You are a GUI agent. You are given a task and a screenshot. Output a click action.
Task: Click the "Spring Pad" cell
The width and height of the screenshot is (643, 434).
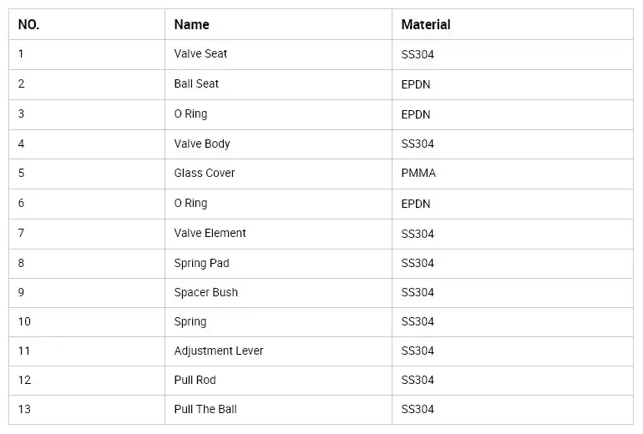coord(201,264)
